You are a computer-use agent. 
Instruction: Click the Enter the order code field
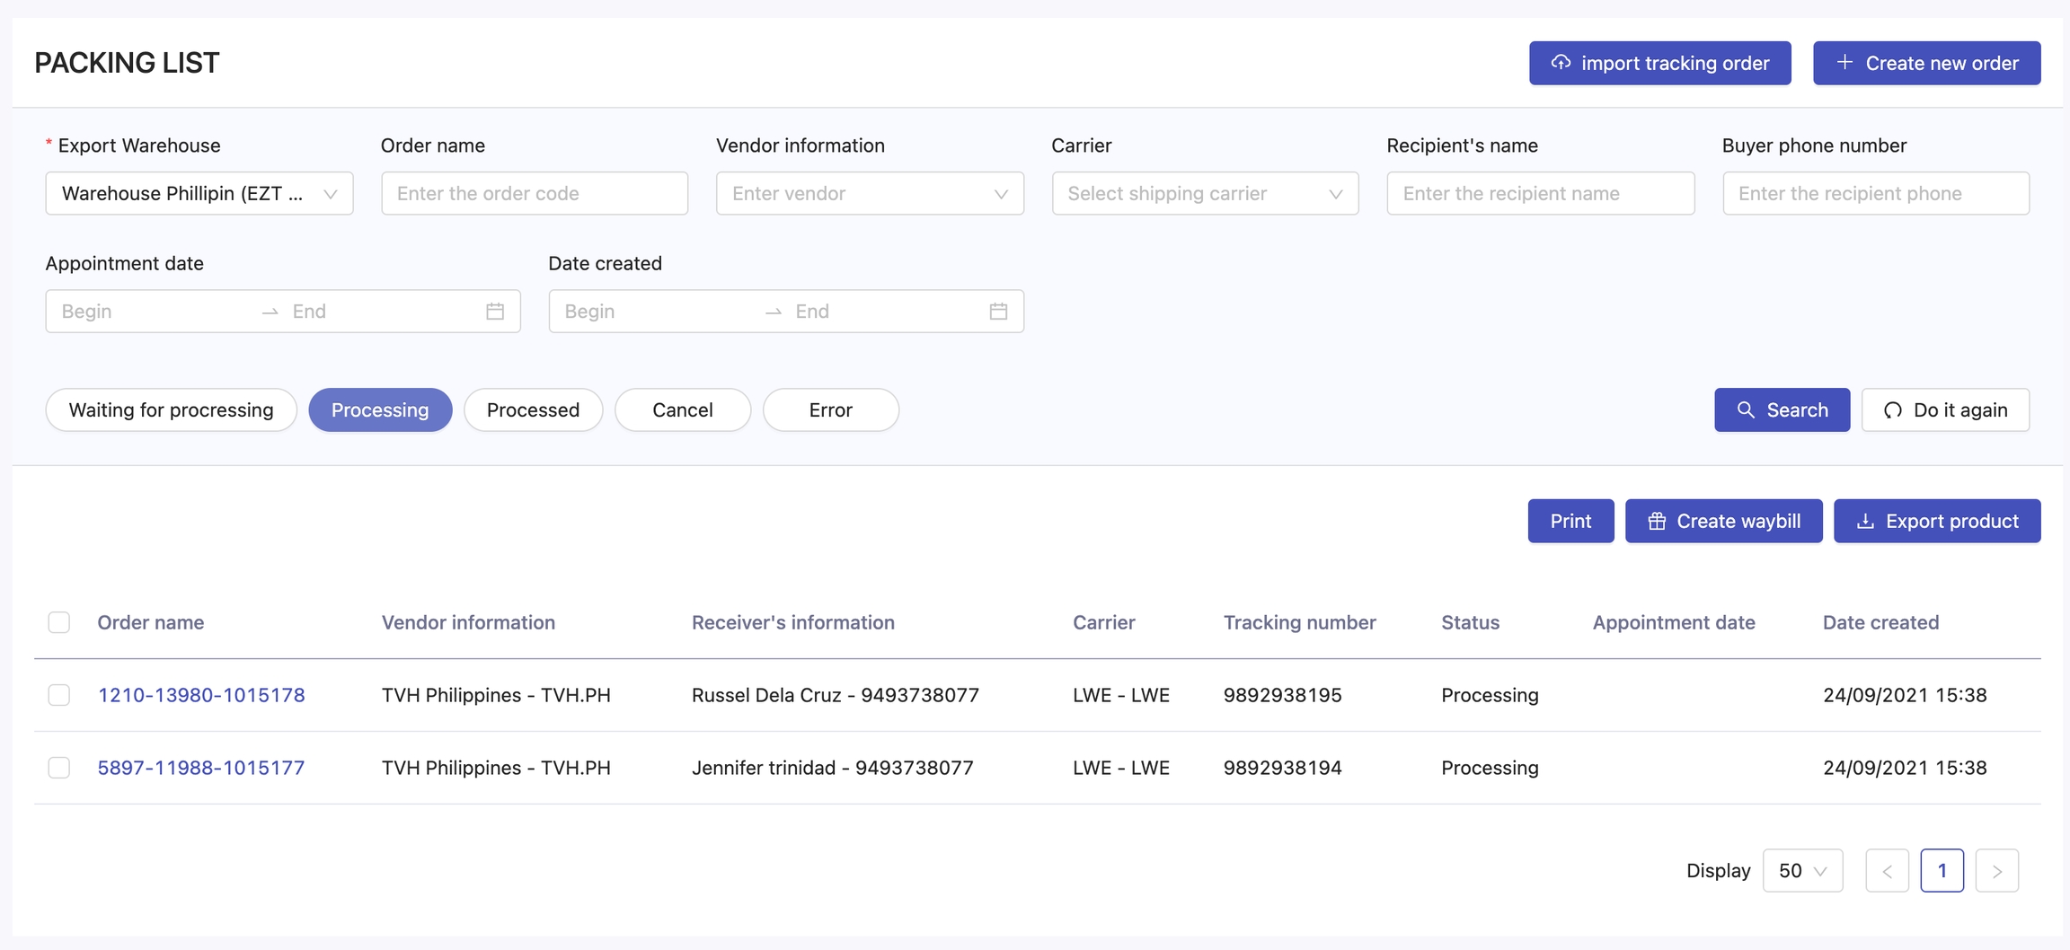click(535, 194)
